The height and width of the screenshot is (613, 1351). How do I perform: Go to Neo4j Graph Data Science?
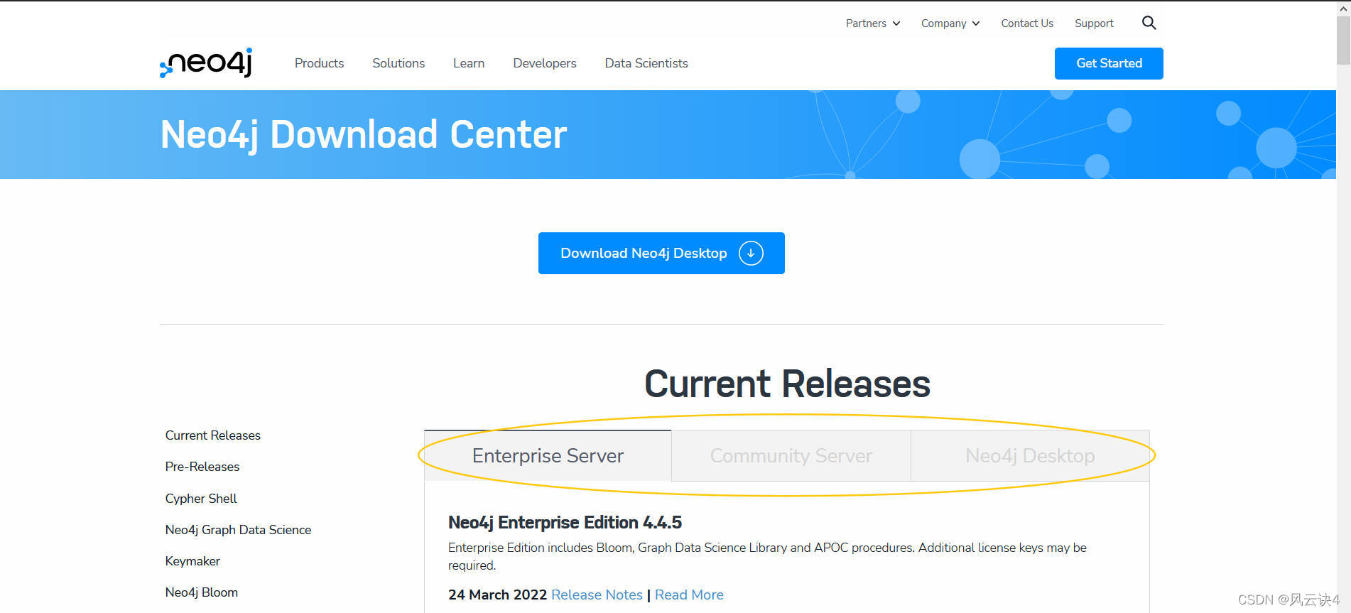coord(238,530)
